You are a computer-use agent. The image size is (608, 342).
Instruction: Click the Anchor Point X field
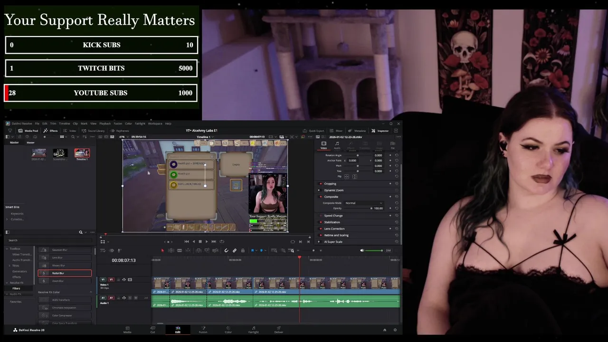click(x=352, y=161)
